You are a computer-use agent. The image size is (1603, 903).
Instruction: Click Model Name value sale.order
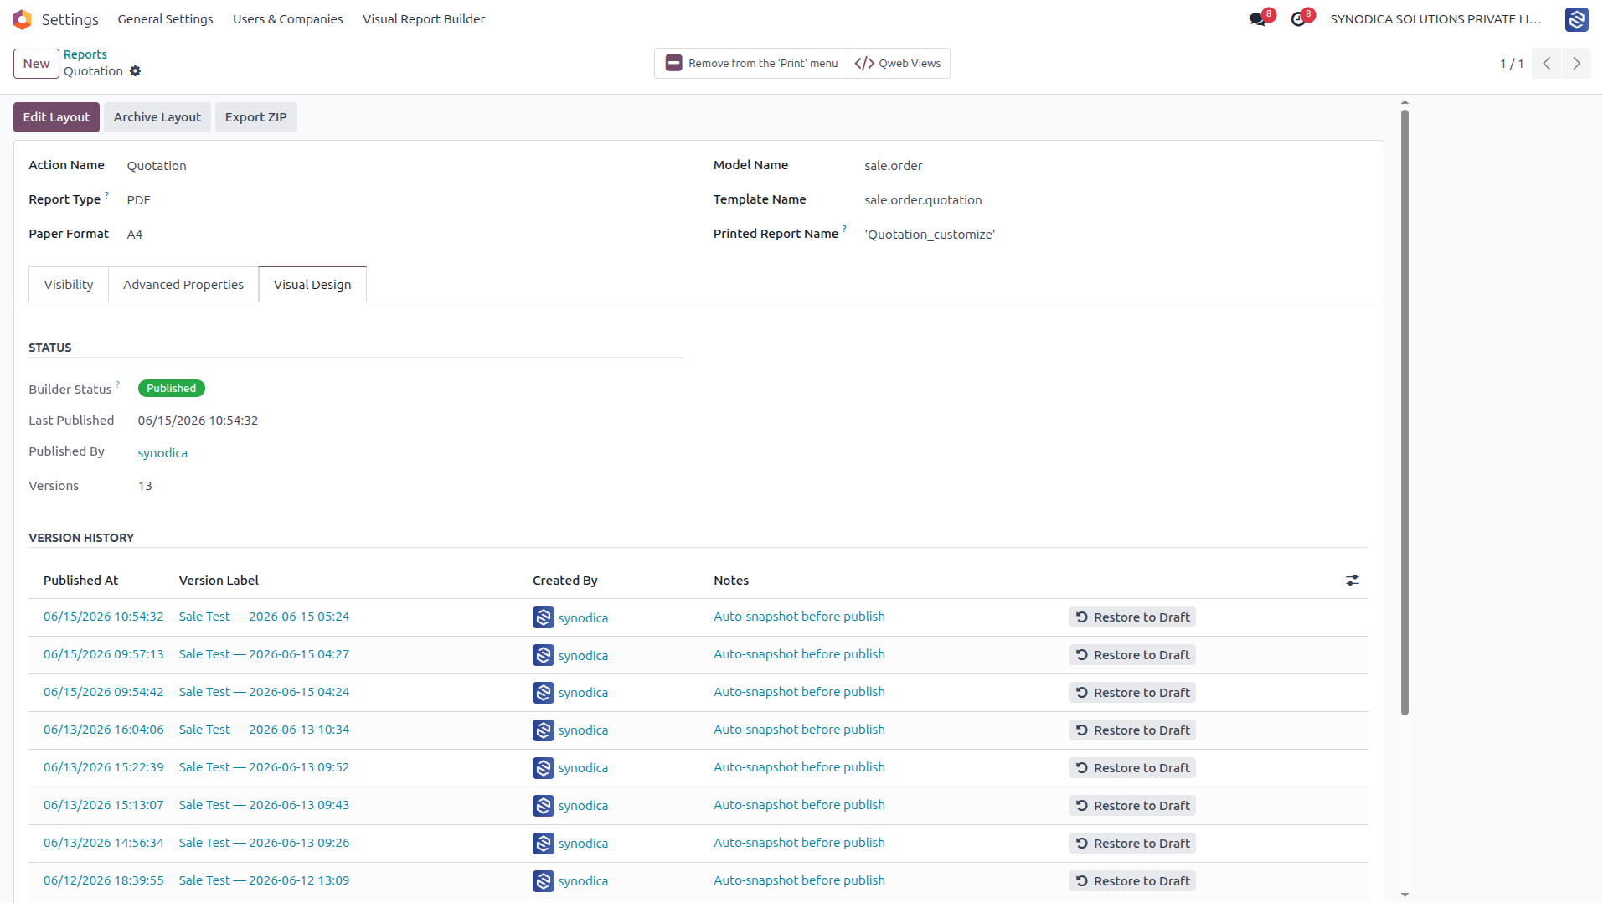tap(893, 166)
